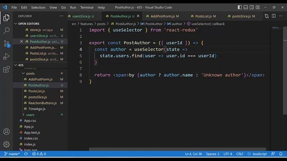Open AddPostForm.js in posts folder

pos(40,80)
